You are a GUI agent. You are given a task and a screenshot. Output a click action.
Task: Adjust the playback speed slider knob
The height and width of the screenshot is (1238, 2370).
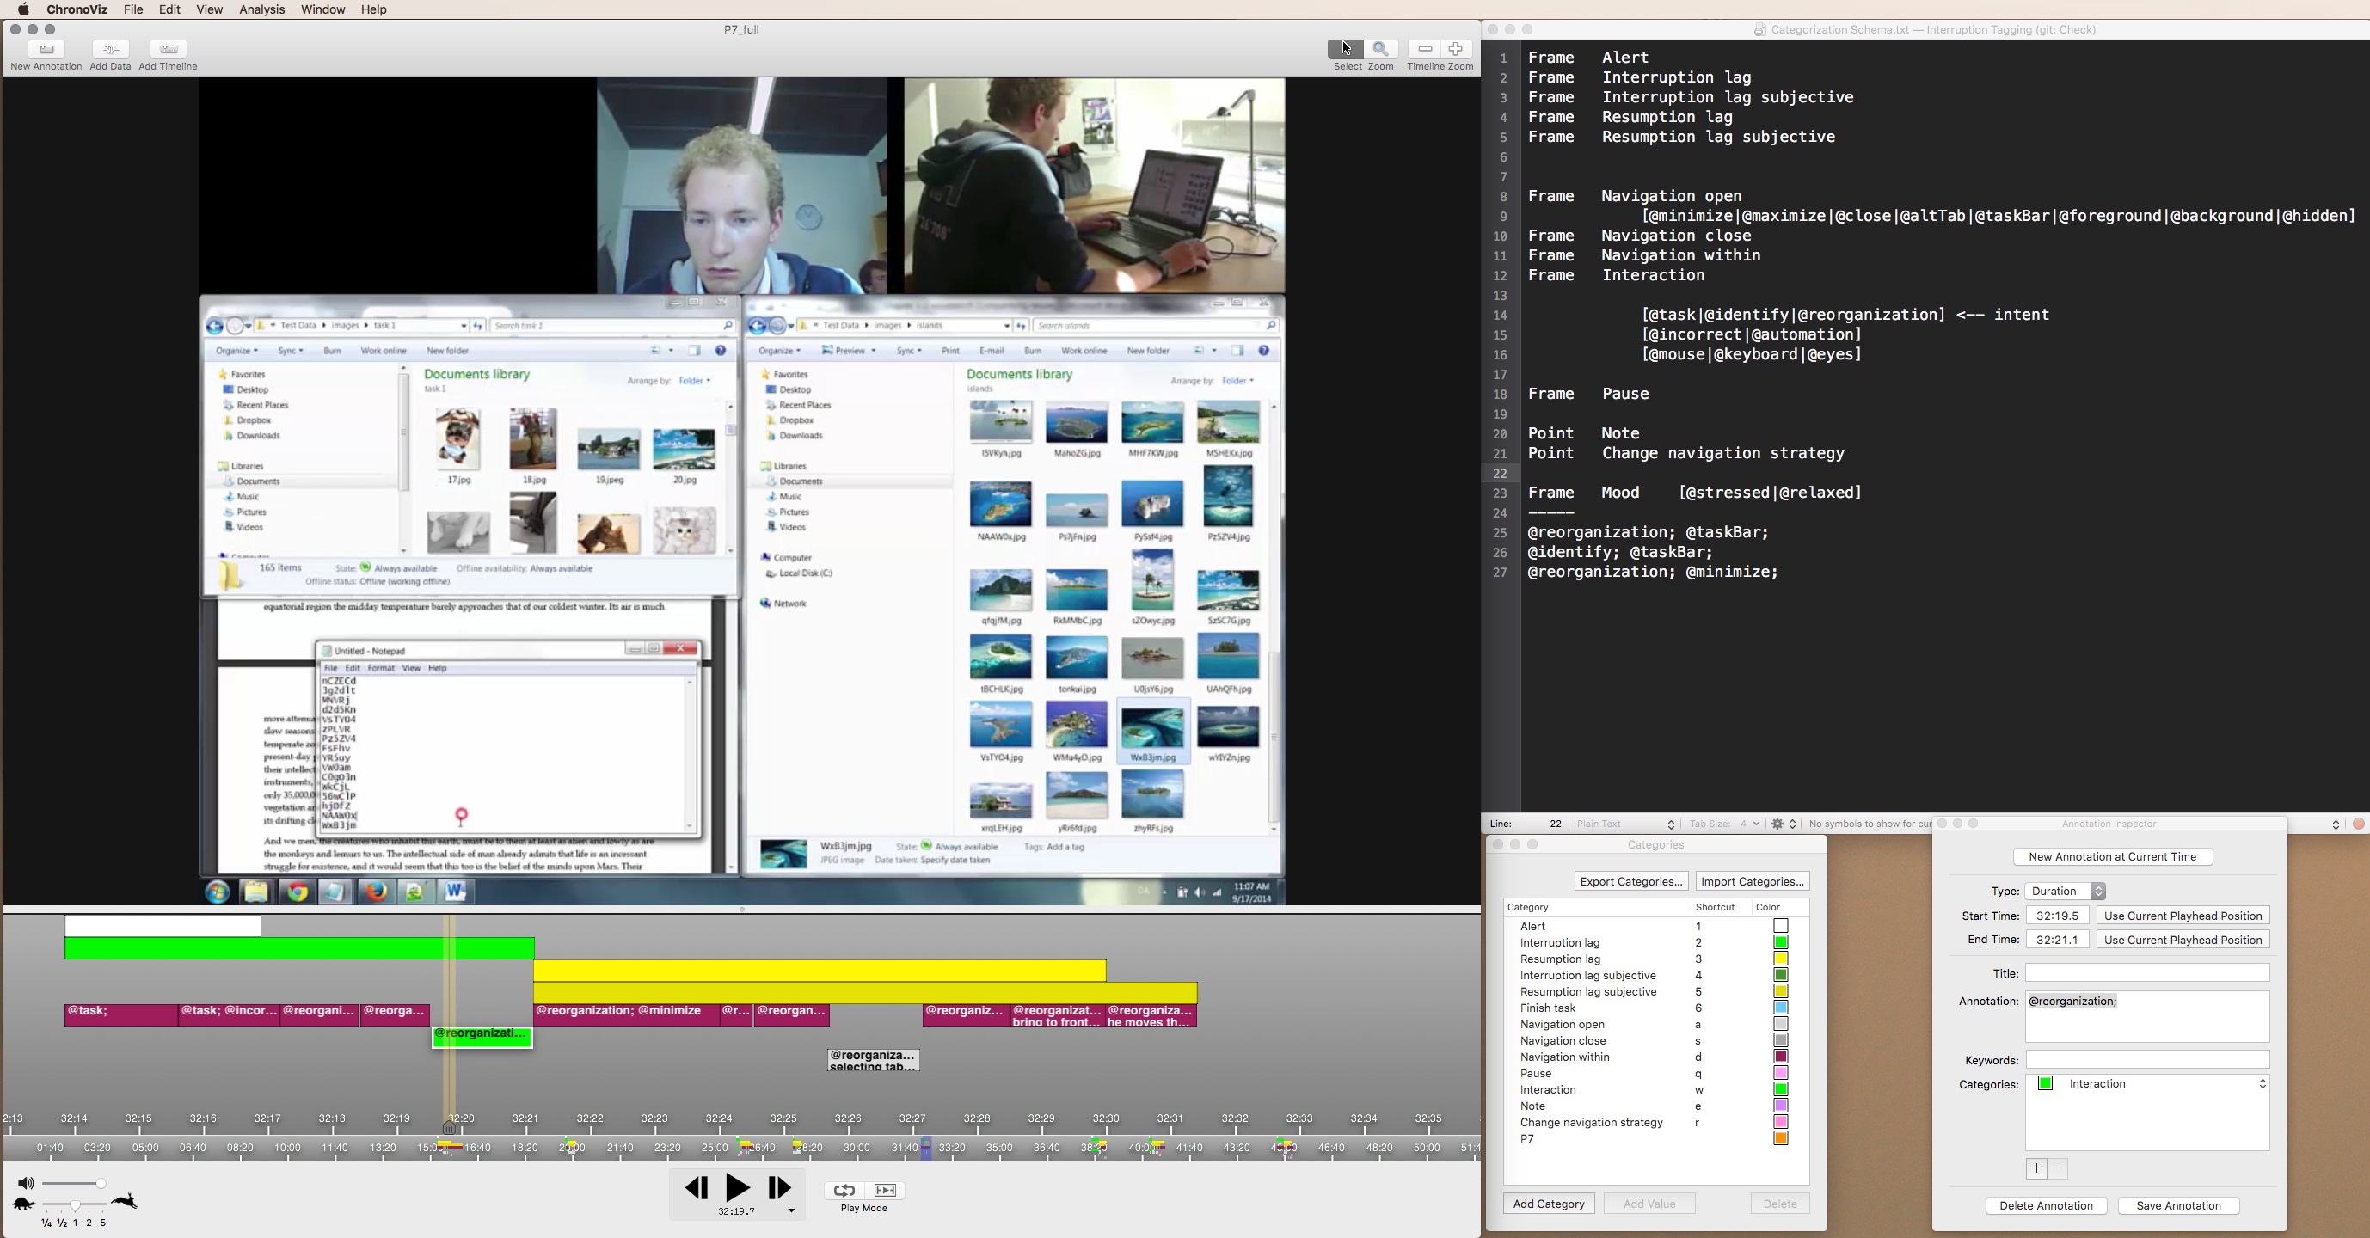pos(76,1206)
